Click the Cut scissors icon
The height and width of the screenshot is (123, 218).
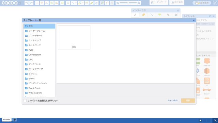47,3
